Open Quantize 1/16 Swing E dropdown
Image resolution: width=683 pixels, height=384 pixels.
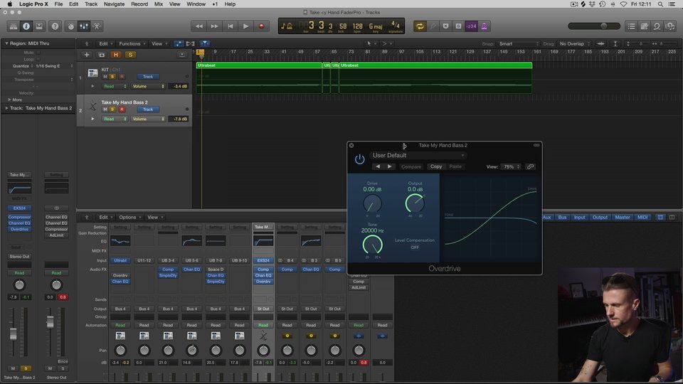coord(55,66)
